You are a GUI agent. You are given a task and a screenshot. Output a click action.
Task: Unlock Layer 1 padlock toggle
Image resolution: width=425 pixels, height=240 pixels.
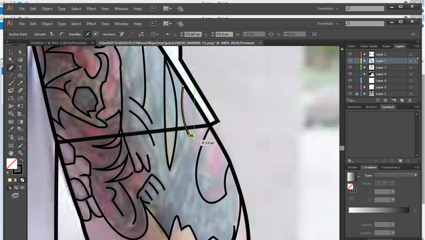[x=357, y=94]
